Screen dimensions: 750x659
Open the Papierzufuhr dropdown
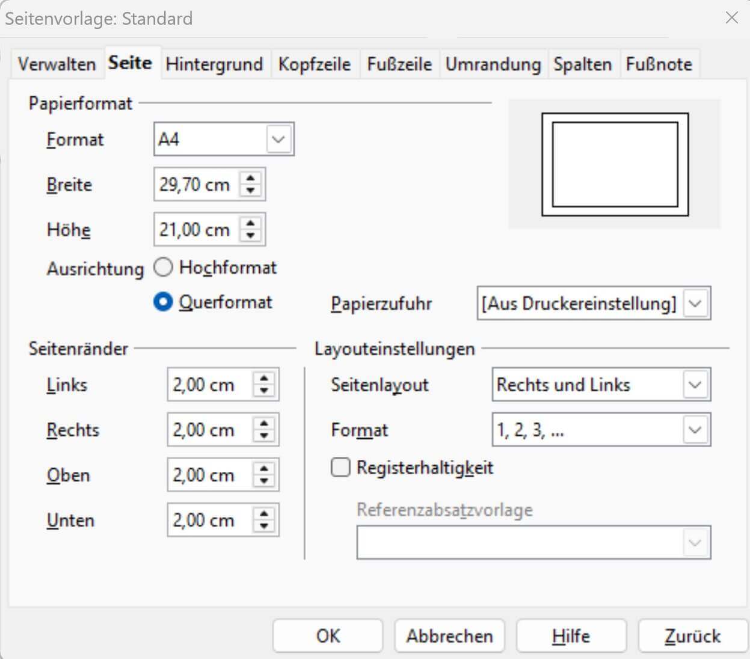tap(695, 304)
